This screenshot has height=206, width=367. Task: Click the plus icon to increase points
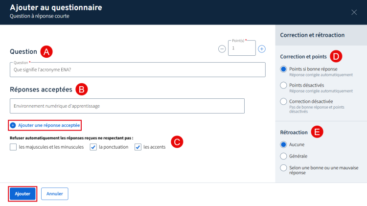[262, 49]
